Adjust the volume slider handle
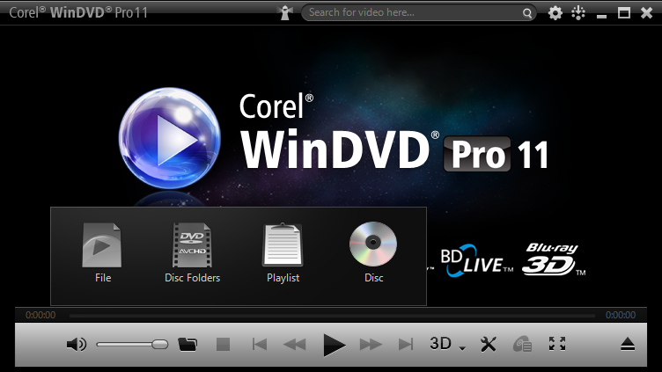 [160, 345]
